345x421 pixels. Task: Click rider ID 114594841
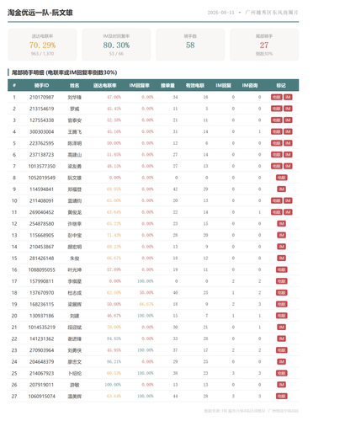pyautogui.click(x=42, y=189)
